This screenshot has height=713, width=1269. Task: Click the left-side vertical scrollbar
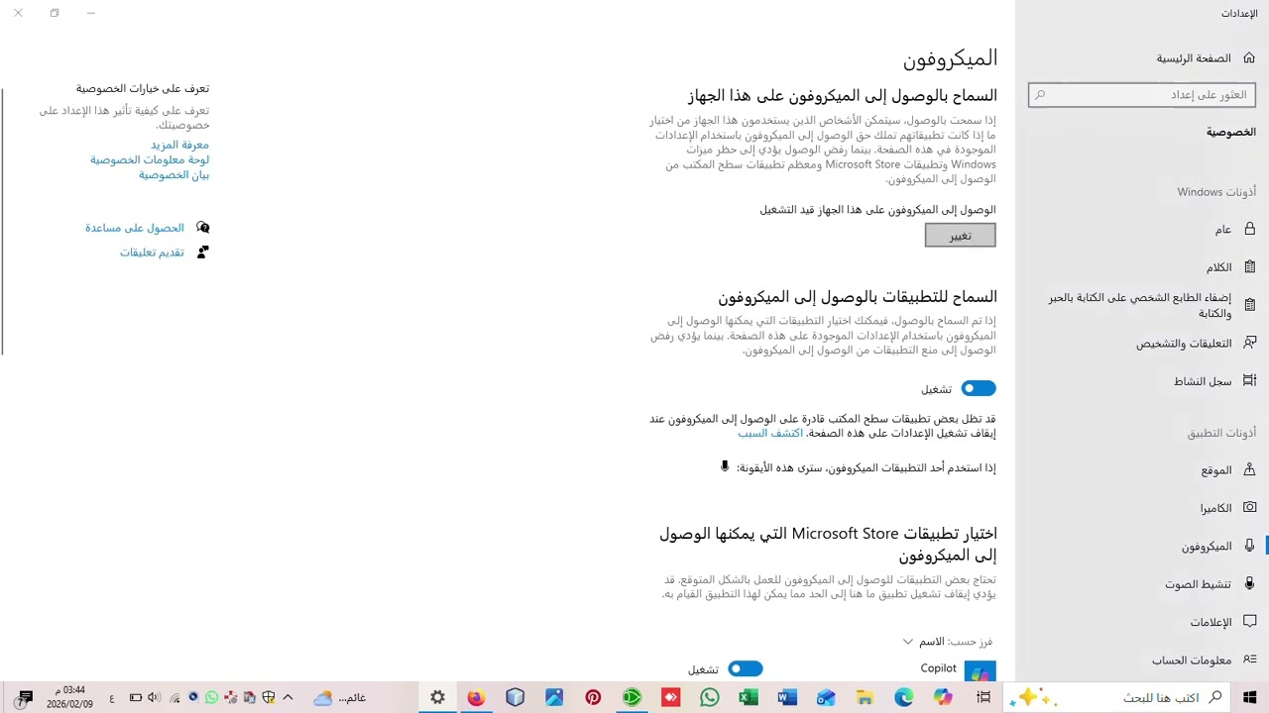click(2, 222)
